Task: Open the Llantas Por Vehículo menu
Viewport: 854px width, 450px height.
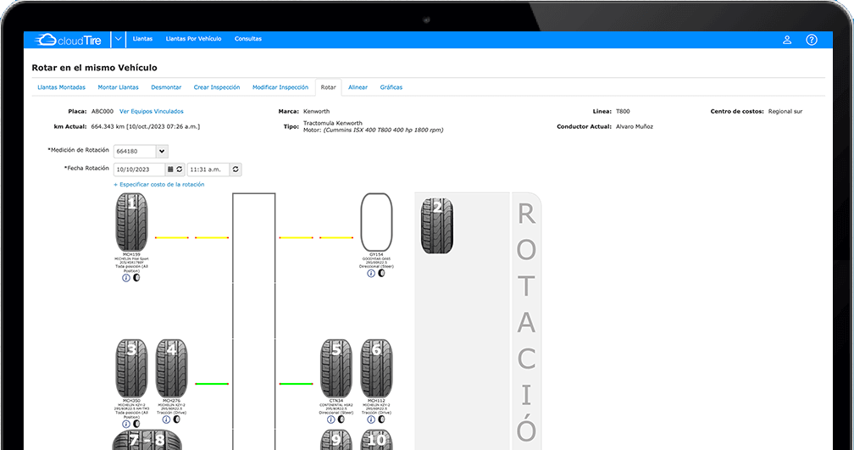Action: (x=193, y=39)
